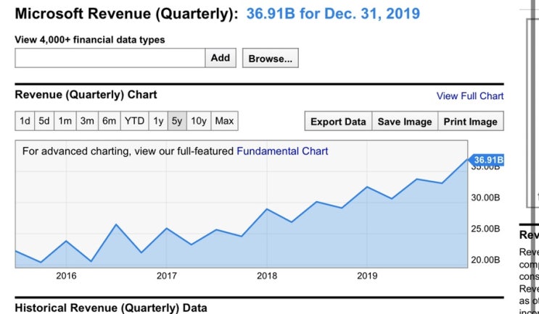
Task: Click the 2018 x-axis label
Action: pos(267,276)
